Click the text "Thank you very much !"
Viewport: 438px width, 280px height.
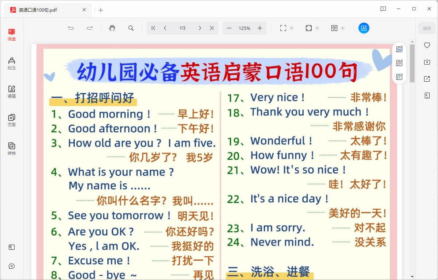point(310,112)
